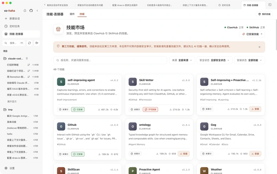Collapse the tmp project folder
Screen dimensions: 277x174
coord(5,110)
